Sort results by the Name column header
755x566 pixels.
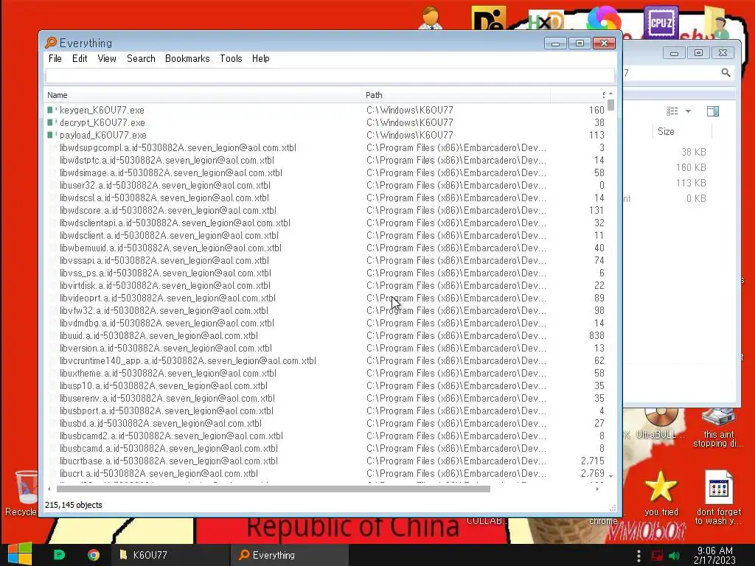[202, 95]
